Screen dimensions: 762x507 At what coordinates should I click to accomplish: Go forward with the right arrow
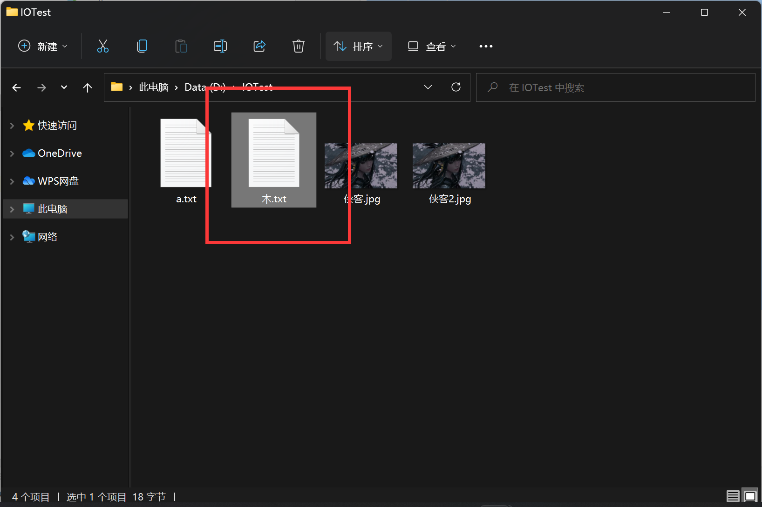[x=42, y=87]
